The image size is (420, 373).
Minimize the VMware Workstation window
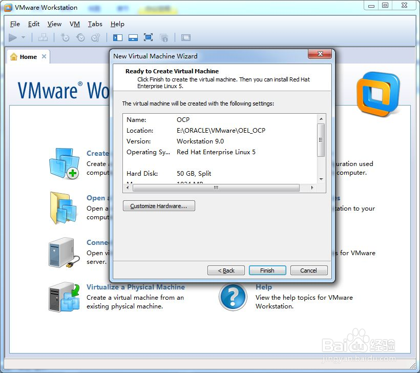371,5
